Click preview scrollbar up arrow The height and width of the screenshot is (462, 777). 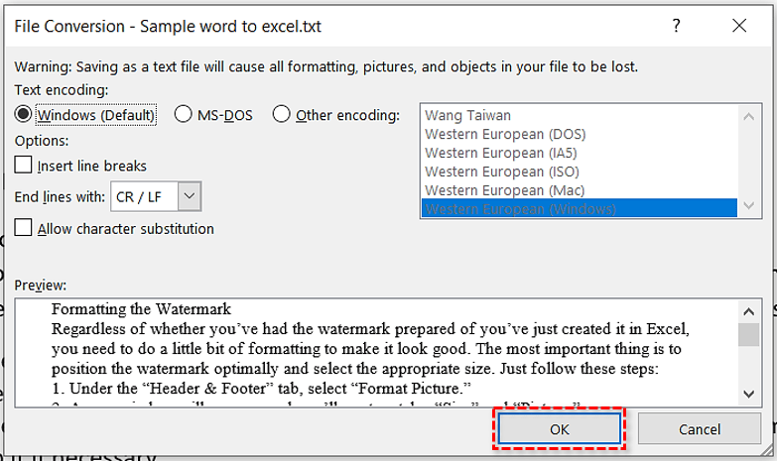coord(750,311)
